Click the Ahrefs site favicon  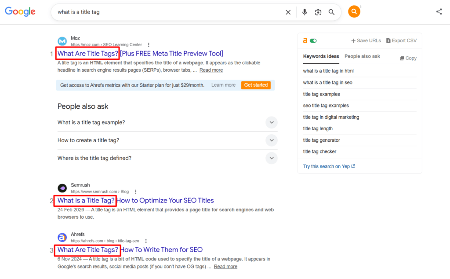[x=62, y=237]
